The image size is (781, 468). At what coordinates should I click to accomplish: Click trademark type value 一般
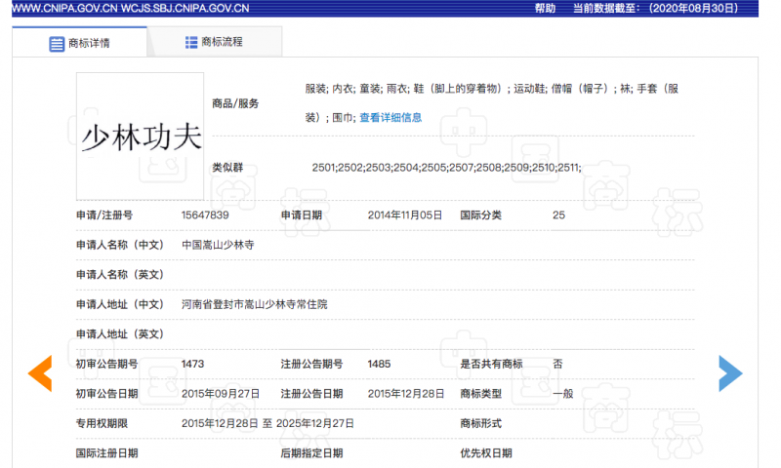[563, 394]
